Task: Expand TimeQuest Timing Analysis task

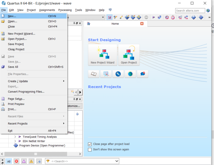Action: tap(15, 137)
